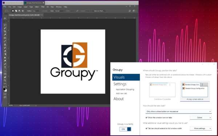The height and width of the screenshot is (136, 218).
Task: Close the Groupy_Final-Recovered.psd document tab
Action: tap(42, 15)
